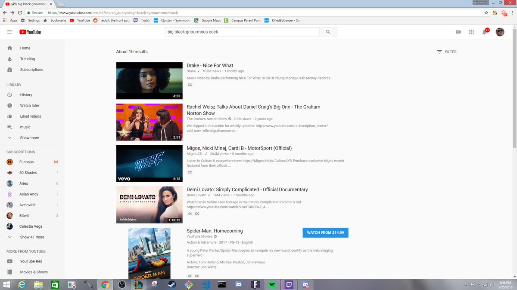Reload the page

(x=20, y=13)
